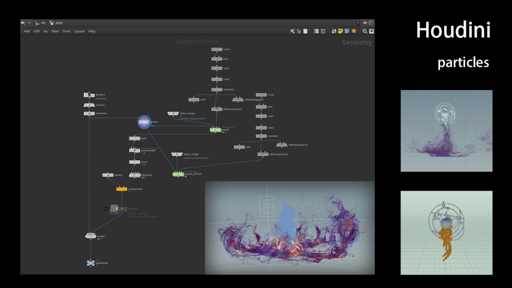Select the object_merge1 node
This screenshot has width=512, height=288.
tap(177, 154)
